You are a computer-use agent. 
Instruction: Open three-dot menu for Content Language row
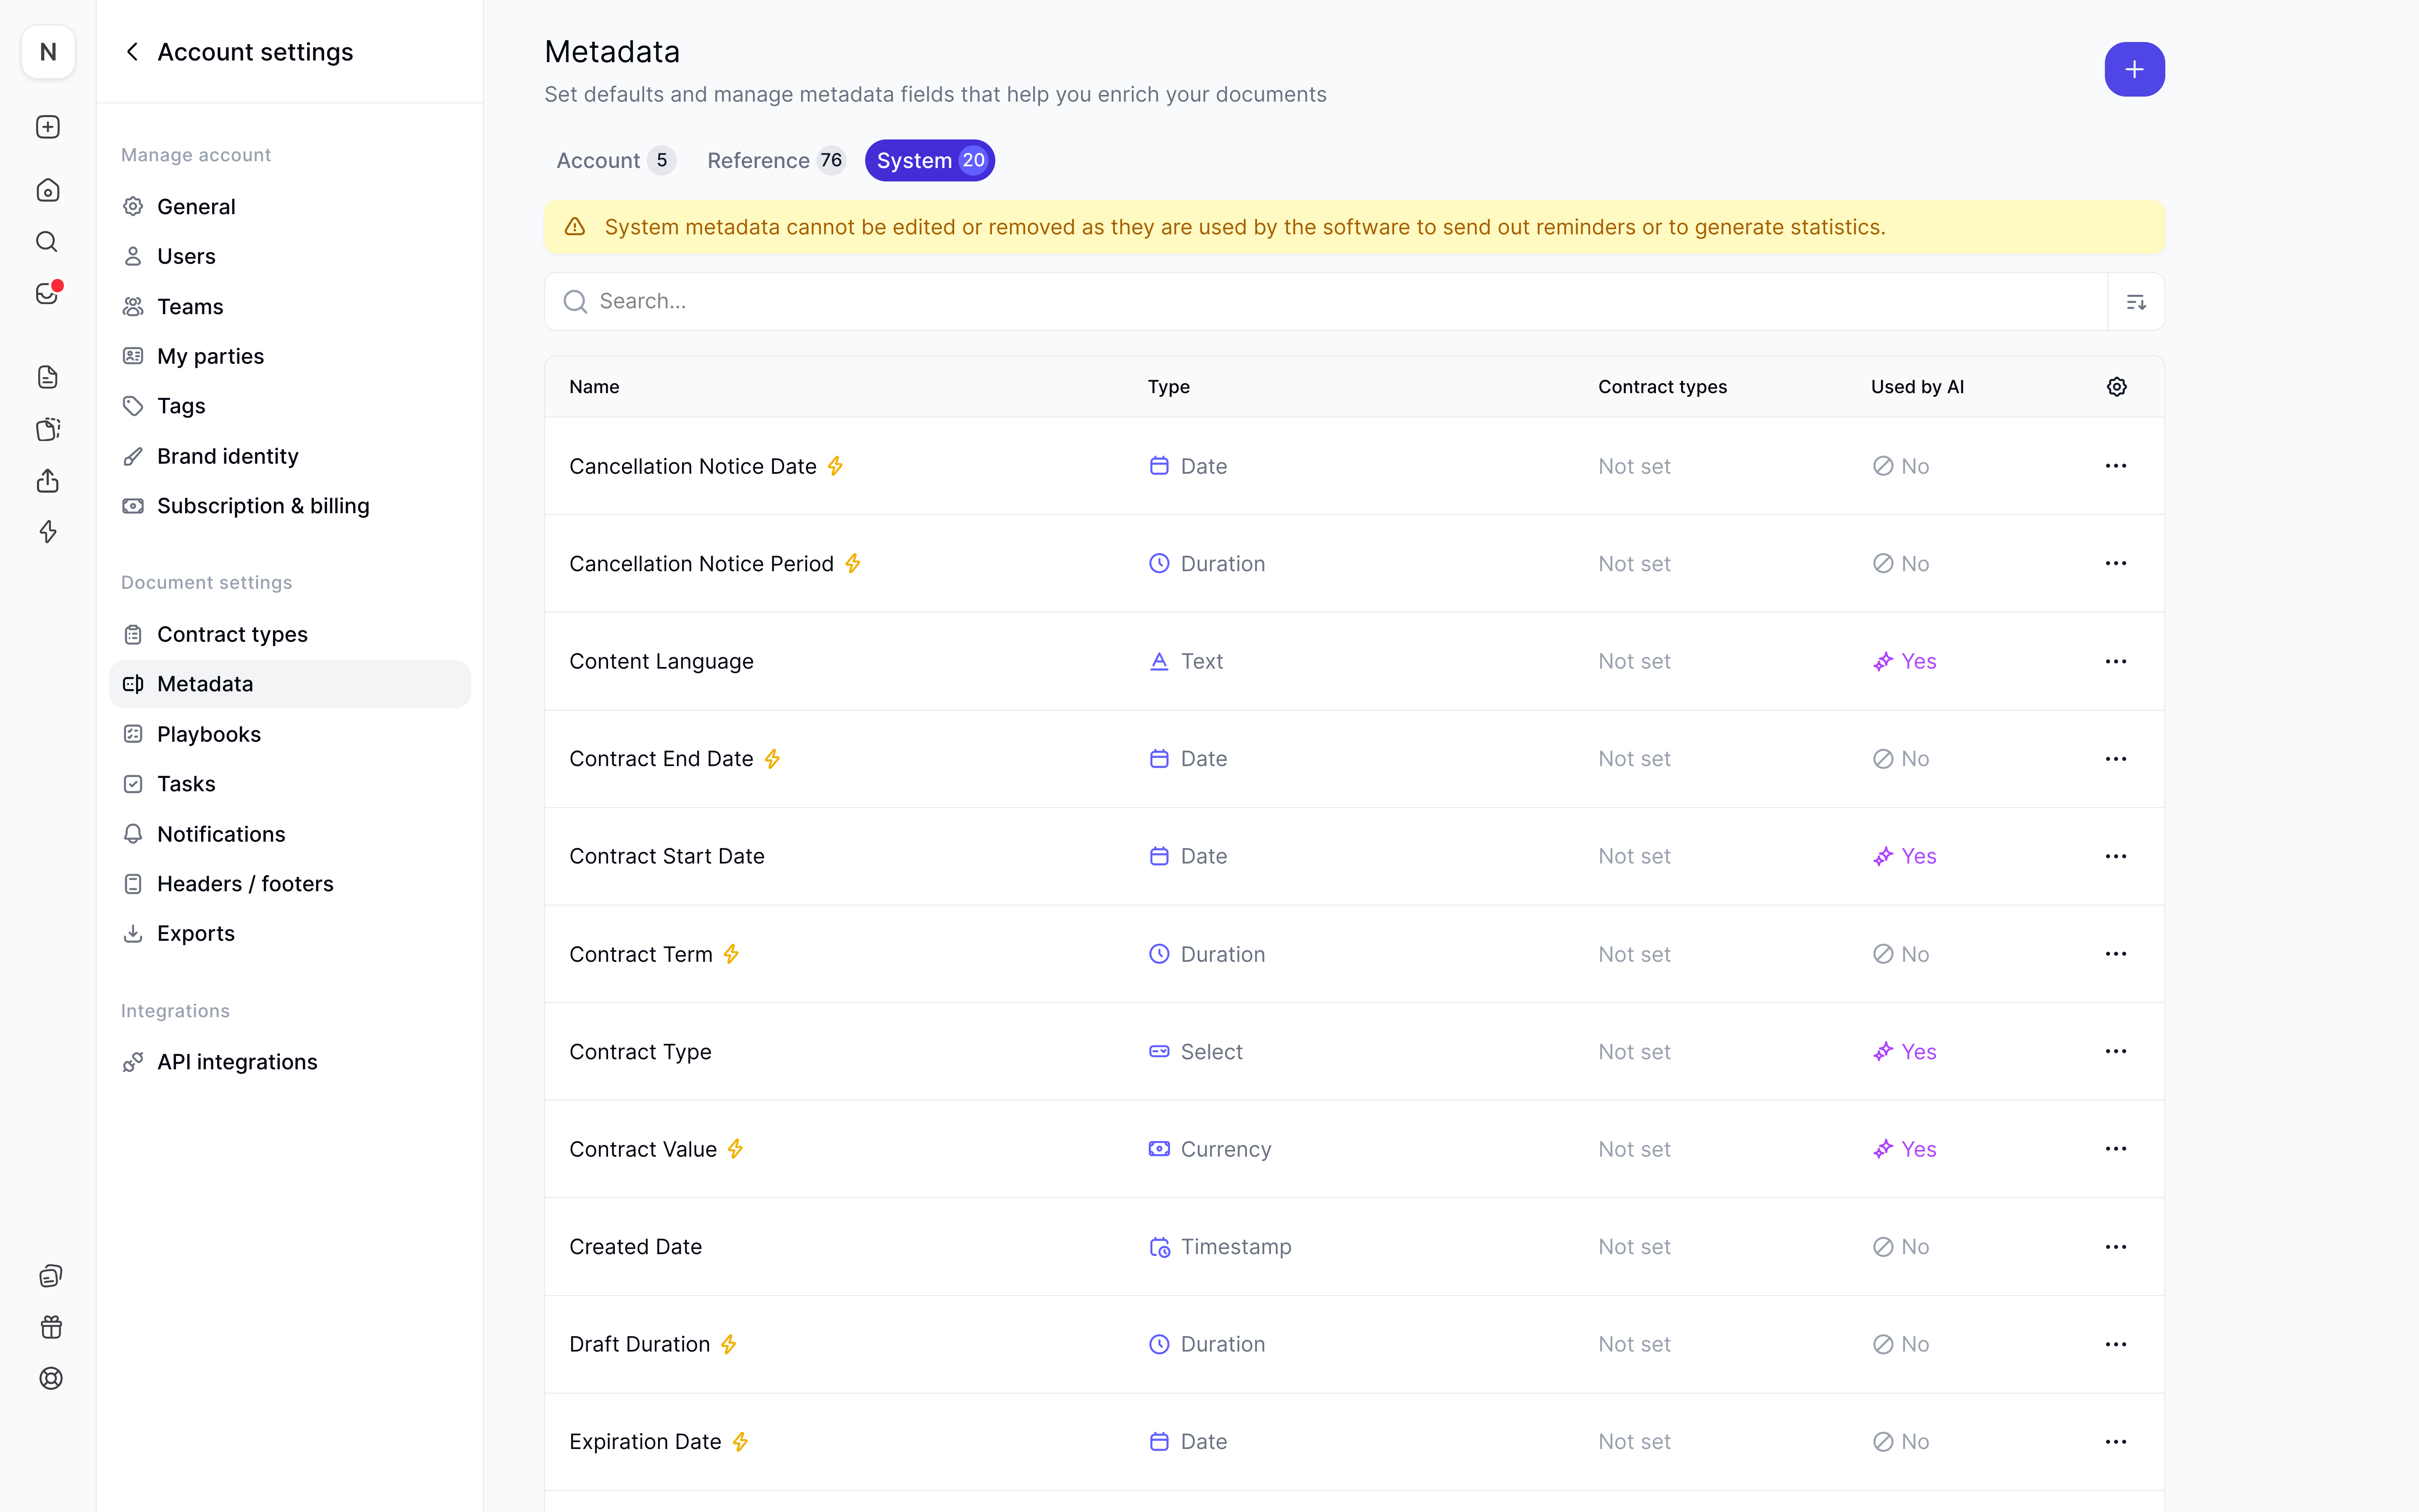point(2115,661)
